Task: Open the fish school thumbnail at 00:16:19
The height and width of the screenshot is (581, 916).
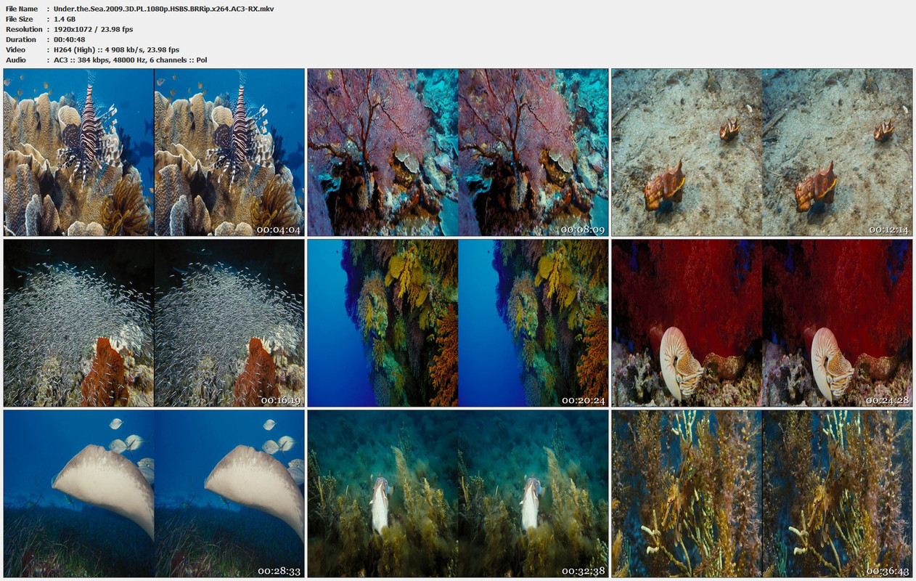Action: click(x=154, y=323)
